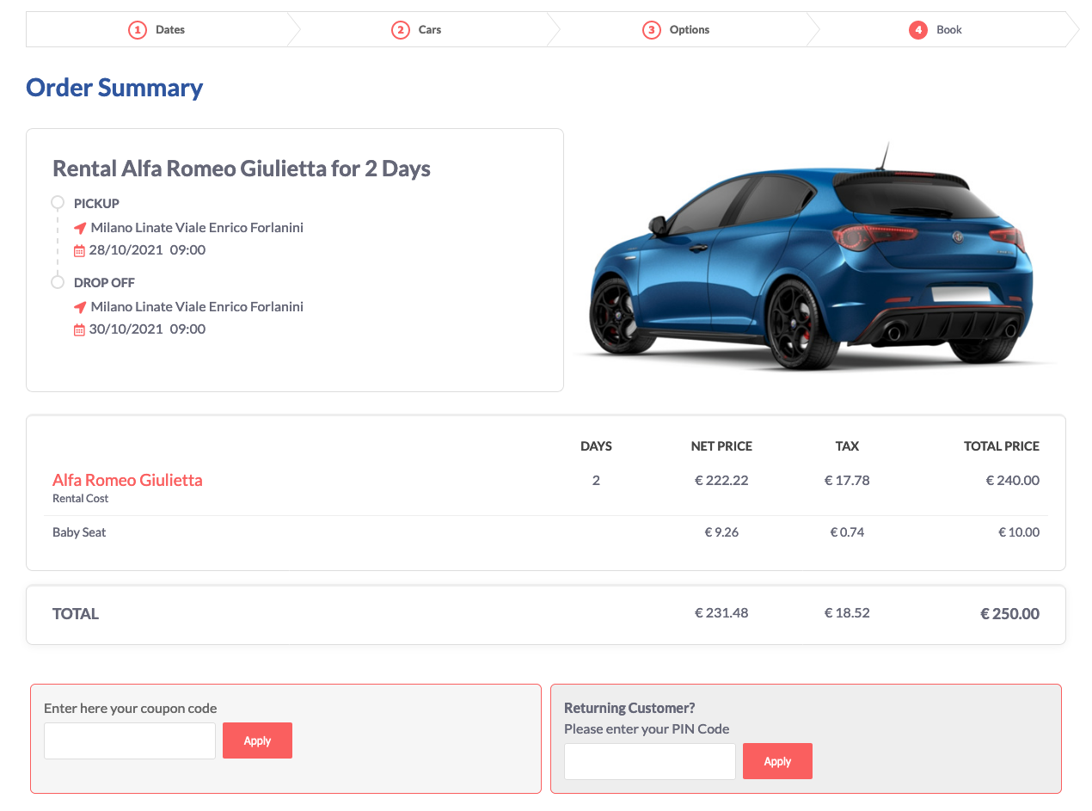1092x811 pixels.
Task: Click the pickup date calendar icon
Action: pyautogui.click(x=78, y=249)
